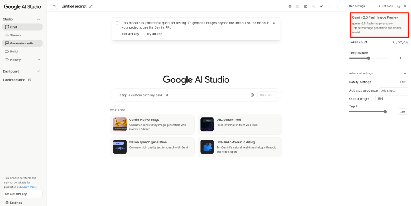Click the sparkle icon in the toolbar

point(322,6)
